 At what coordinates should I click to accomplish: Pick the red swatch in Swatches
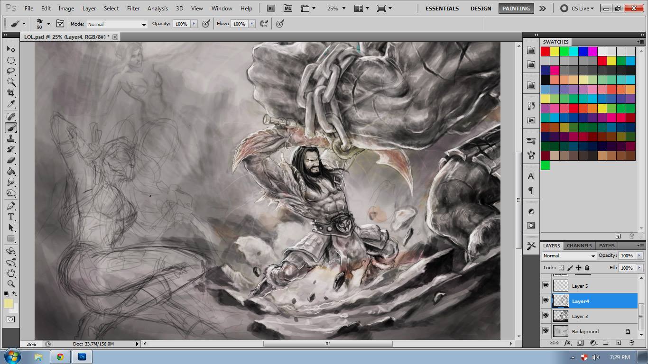[x=546, y=51]
